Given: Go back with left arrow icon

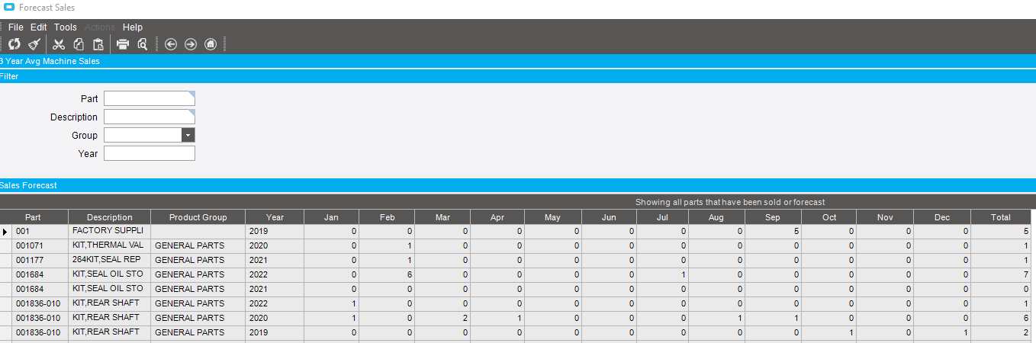Looking at the screenshot, I should pos(171,44).
